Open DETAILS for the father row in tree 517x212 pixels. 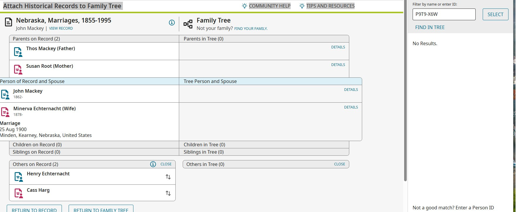tap(338, 47)
